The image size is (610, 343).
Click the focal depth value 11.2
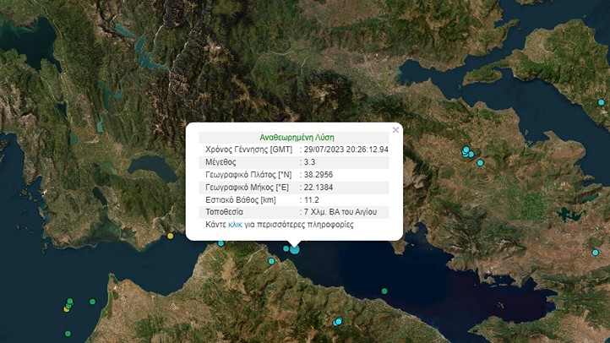[x=311, y=199]
